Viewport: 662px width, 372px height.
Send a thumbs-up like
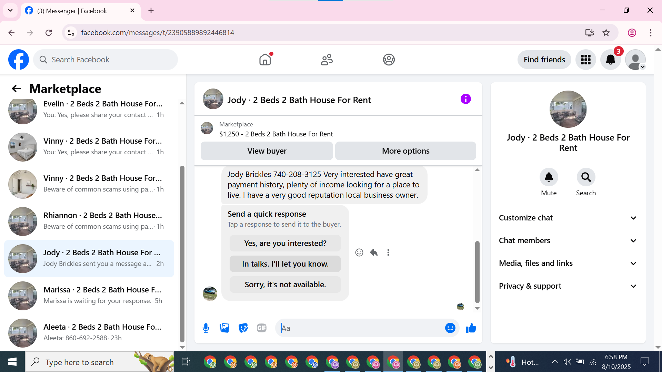click(x=471, y=328)
